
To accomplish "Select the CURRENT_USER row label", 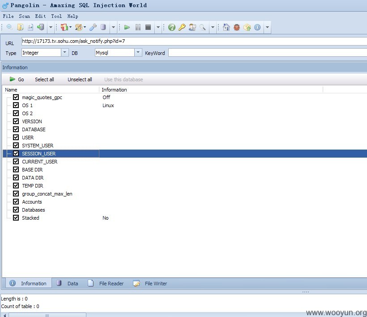I will [39, 162].
